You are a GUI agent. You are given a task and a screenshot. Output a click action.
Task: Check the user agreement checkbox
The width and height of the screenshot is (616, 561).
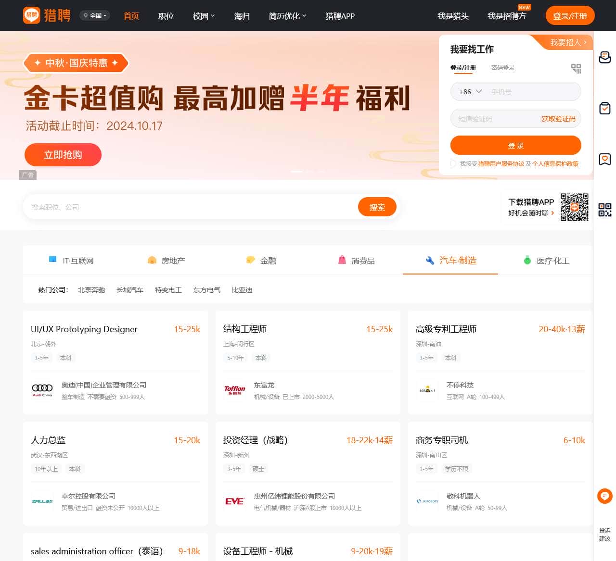tap(453, 163)
